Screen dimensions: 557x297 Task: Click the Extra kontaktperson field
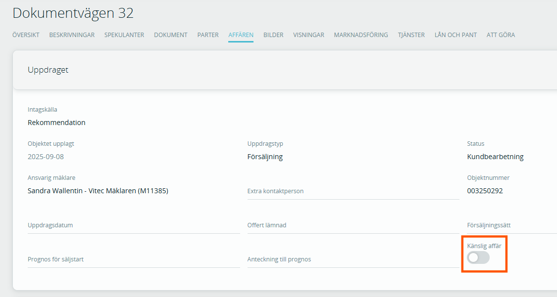[353, 191]
